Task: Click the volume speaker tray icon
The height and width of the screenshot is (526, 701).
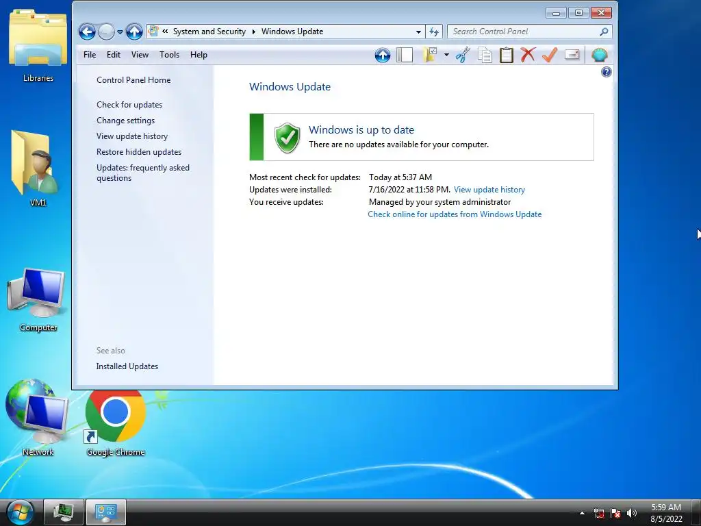Action: (x=632, y=513)
